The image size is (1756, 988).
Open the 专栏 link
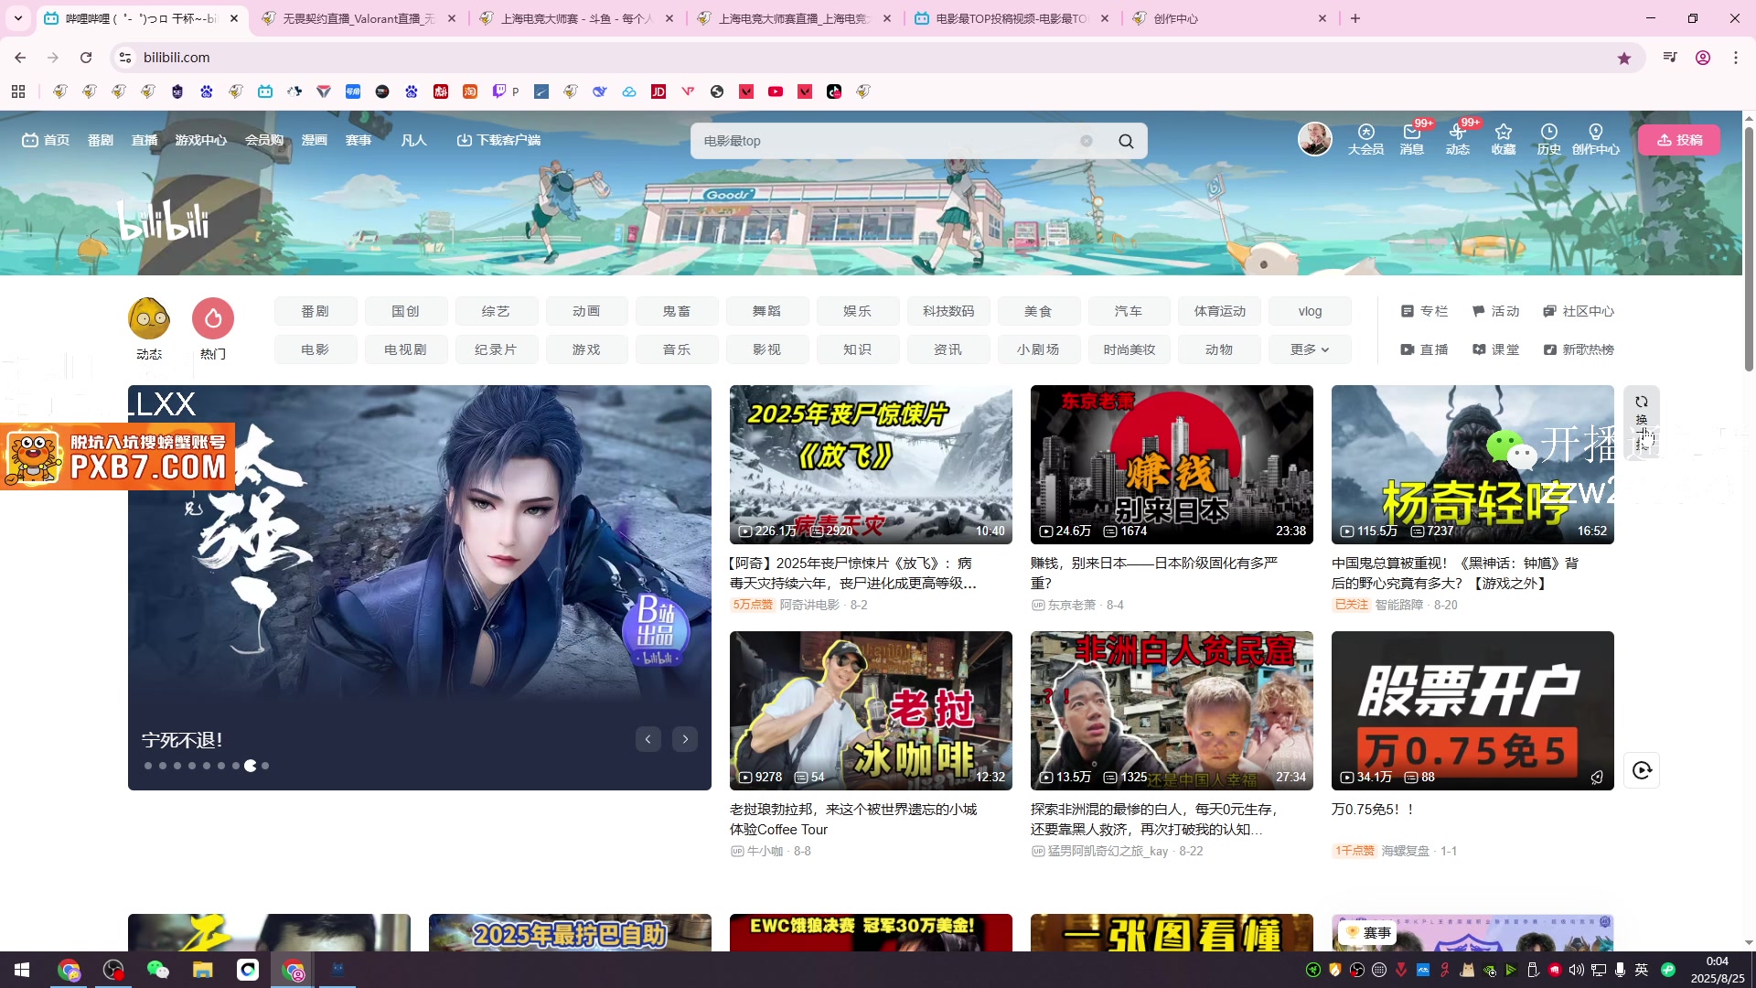[x=1424, y=311]
